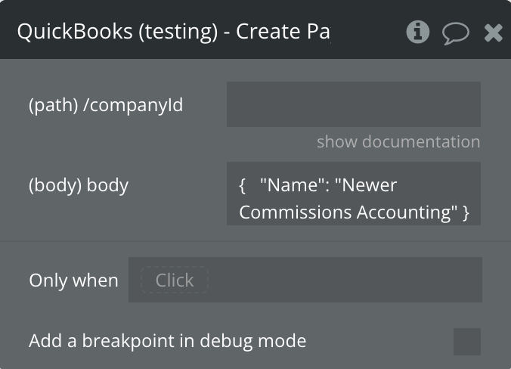Toggle the debug mode breakpoint checkbox
511x369 pixels.
pyautogui.click(x=466, y=341)
